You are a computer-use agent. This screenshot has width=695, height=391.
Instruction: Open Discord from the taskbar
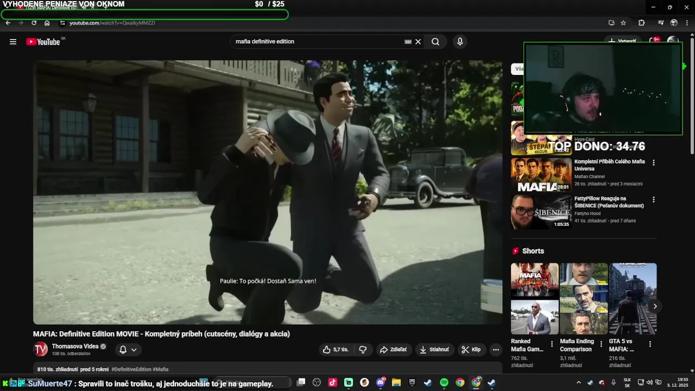point(381,382)
